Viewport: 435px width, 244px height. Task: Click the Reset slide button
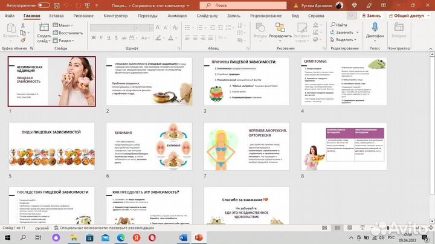(x=69, y=33)
